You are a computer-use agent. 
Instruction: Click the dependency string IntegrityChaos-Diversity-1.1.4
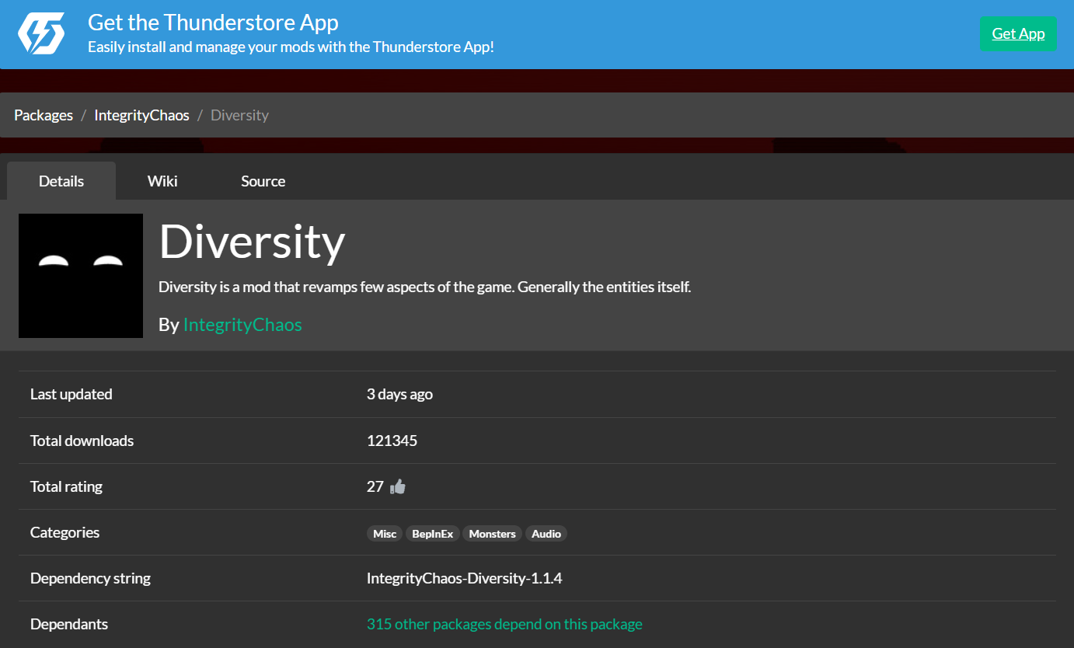pos(465,578)
